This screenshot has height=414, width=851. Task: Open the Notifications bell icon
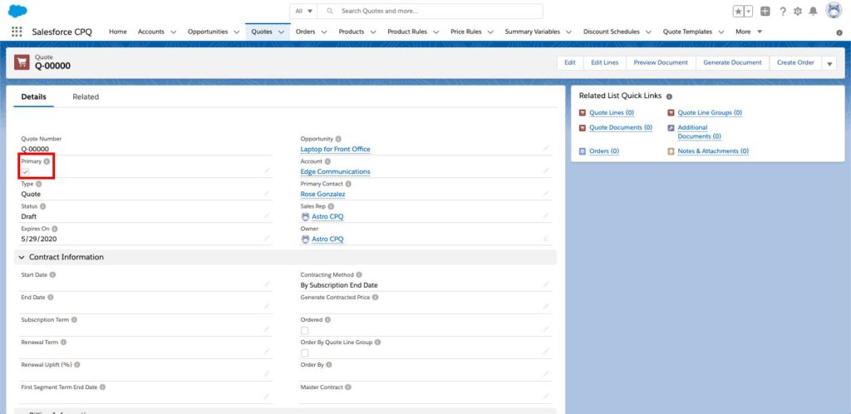click(813, 12)
